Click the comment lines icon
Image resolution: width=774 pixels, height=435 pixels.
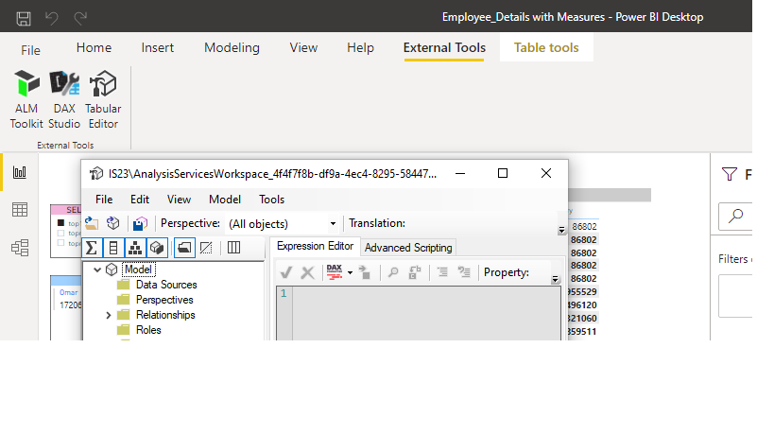442,272
